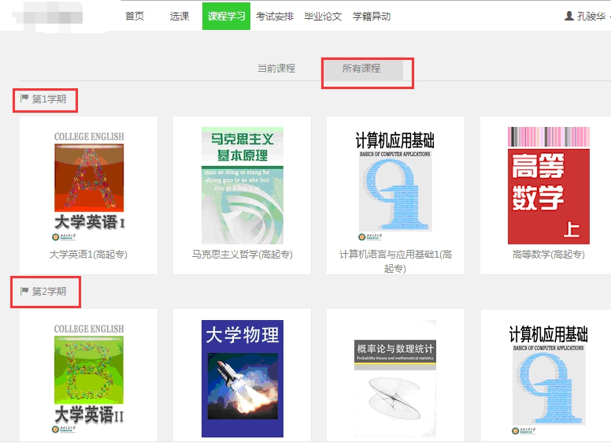This screenshot has width=611, height=443.
Task: Open the red 高等数学 上 cover
Action: point(549,185)
